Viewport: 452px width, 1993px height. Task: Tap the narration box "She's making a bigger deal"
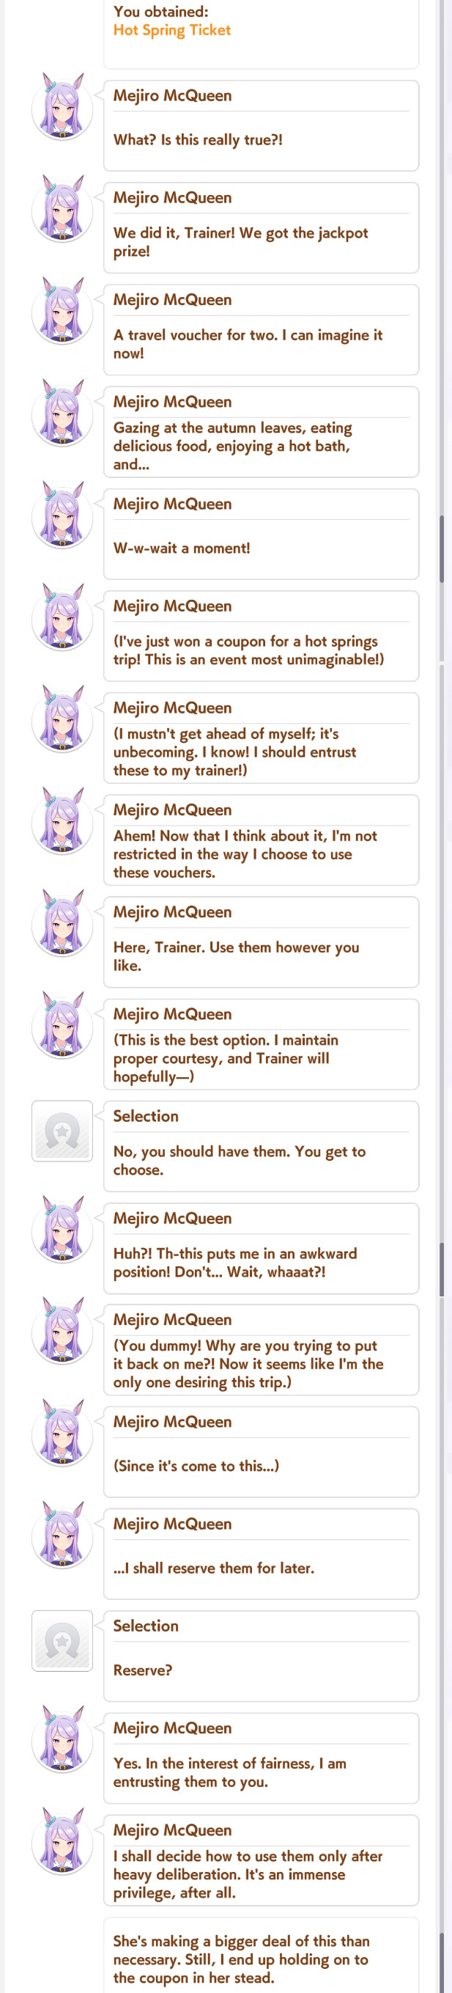261,1955
